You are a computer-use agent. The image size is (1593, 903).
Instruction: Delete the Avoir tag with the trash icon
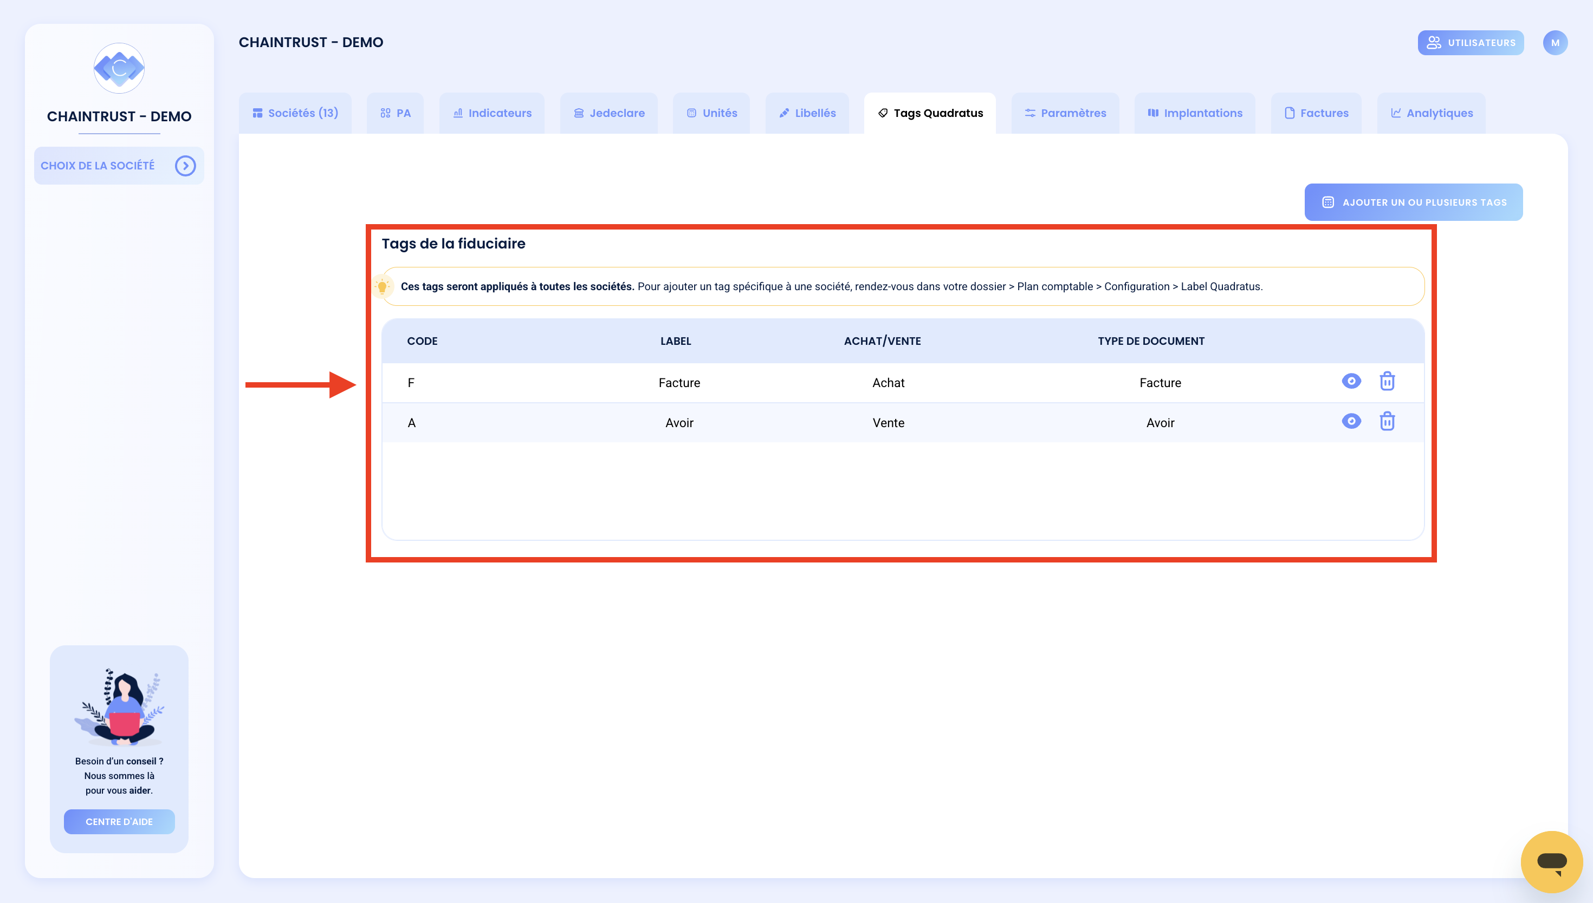click(1387, 421)
